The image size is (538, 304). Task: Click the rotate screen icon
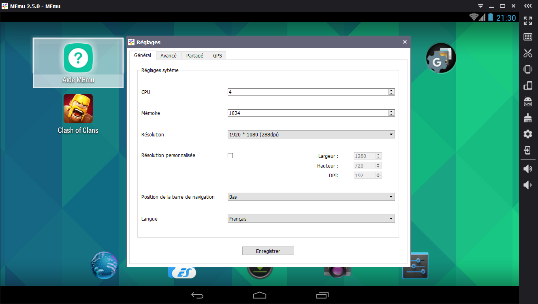click(527, 85)
